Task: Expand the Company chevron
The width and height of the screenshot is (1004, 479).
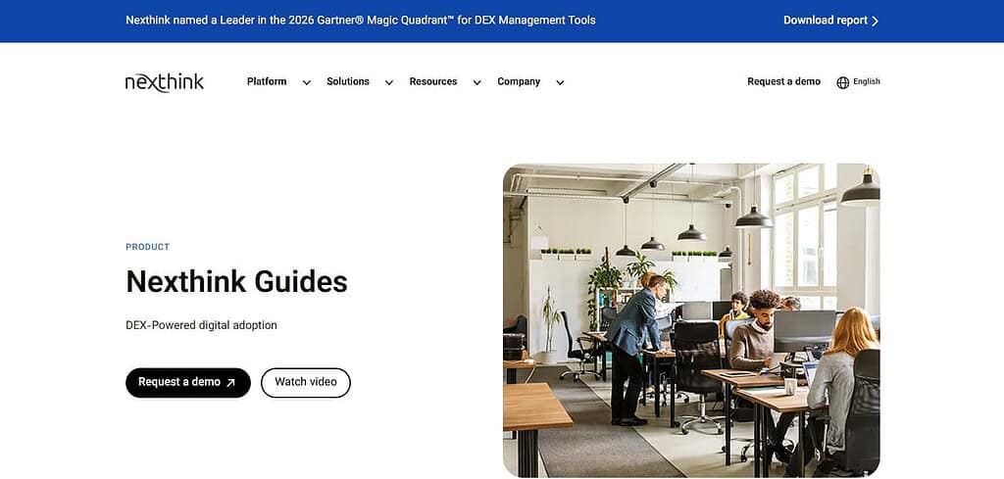Action: pos(560,82)
